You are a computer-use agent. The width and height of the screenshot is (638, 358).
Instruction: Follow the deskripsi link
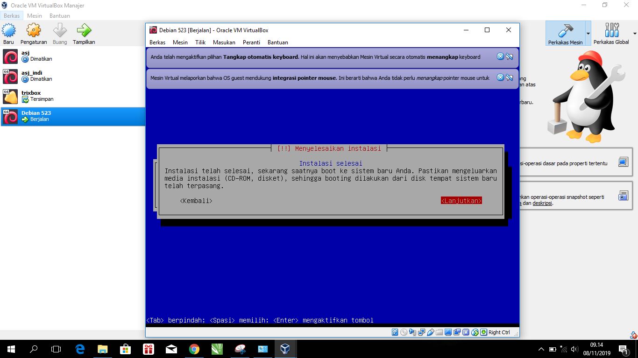542,204
